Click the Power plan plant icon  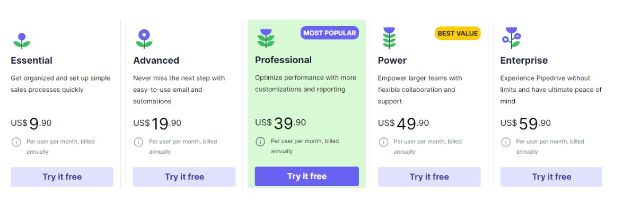click(x=389, y=38)
